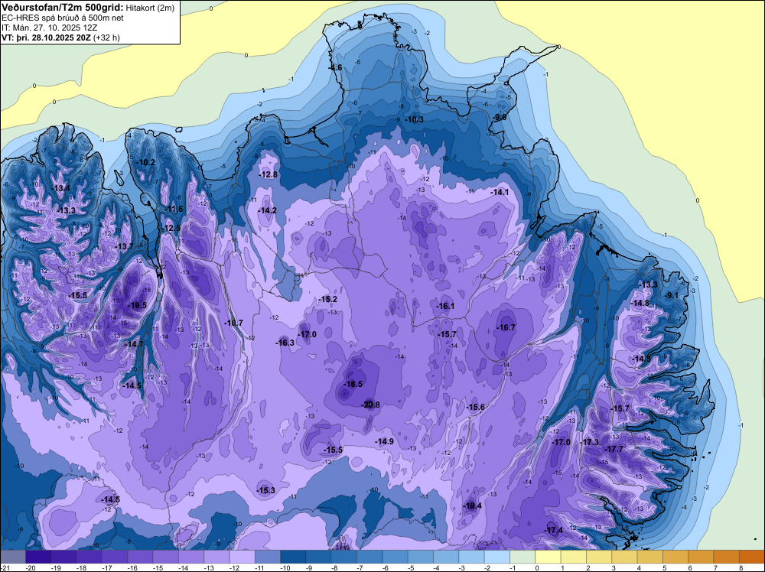
Task: Choose the light blue swatch between -3 and -2
Action: (471, 557)
